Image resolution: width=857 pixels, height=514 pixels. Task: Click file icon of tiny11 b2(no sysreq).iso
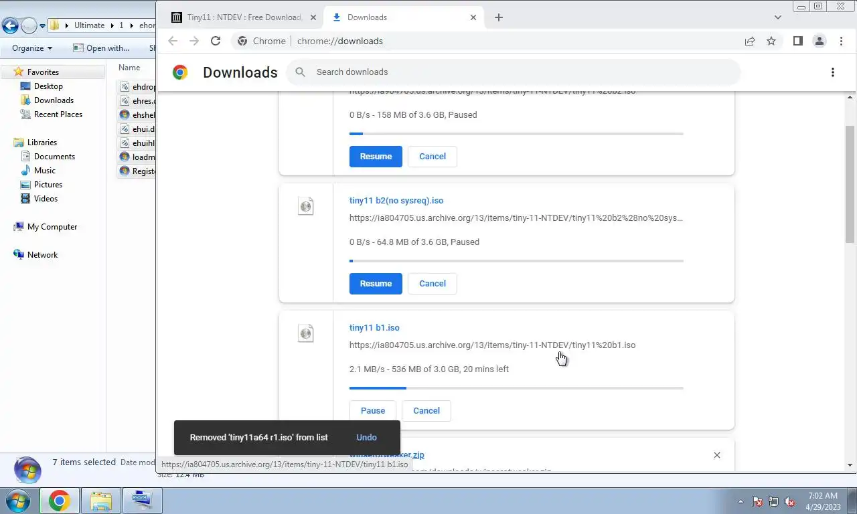click(x=306, y=206)
